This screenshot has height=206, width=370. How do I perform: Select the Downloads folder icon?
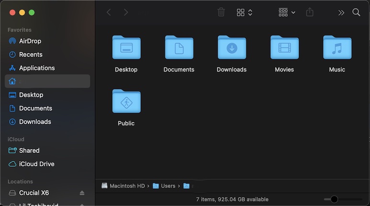pyautogui.click(x=232, y=47)
